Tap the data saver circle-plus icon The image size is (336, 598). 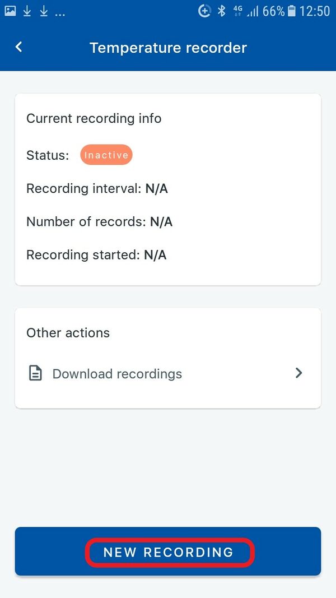pyautogui.click(x=204, y=11)
